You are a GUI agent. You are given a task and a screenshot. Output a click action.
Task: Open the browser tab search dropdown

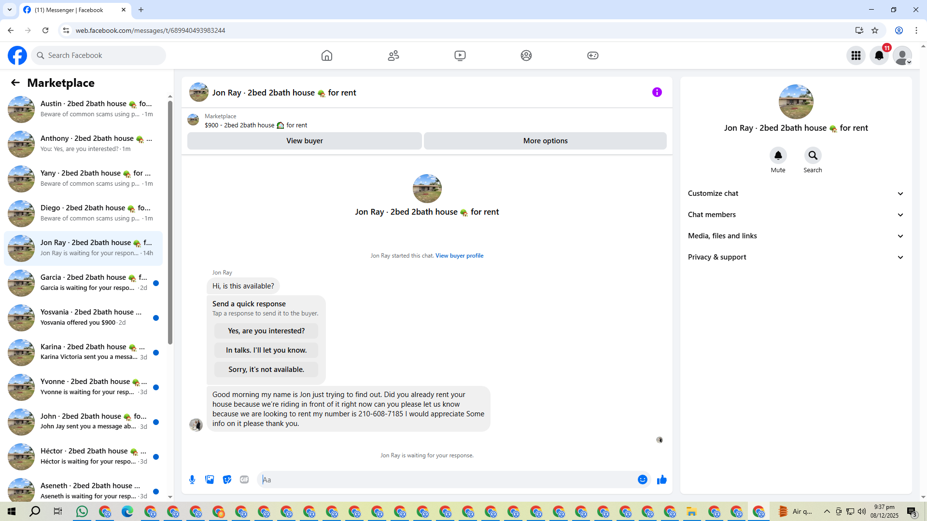tap(10, 10)
